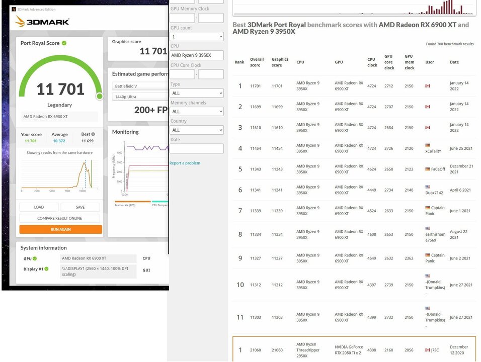Click the 3DMark logo
The image size is (481, 362).
tap(42, 22)
